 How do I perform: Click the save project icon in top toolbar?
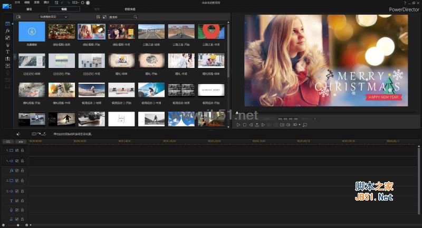(56, 3)
